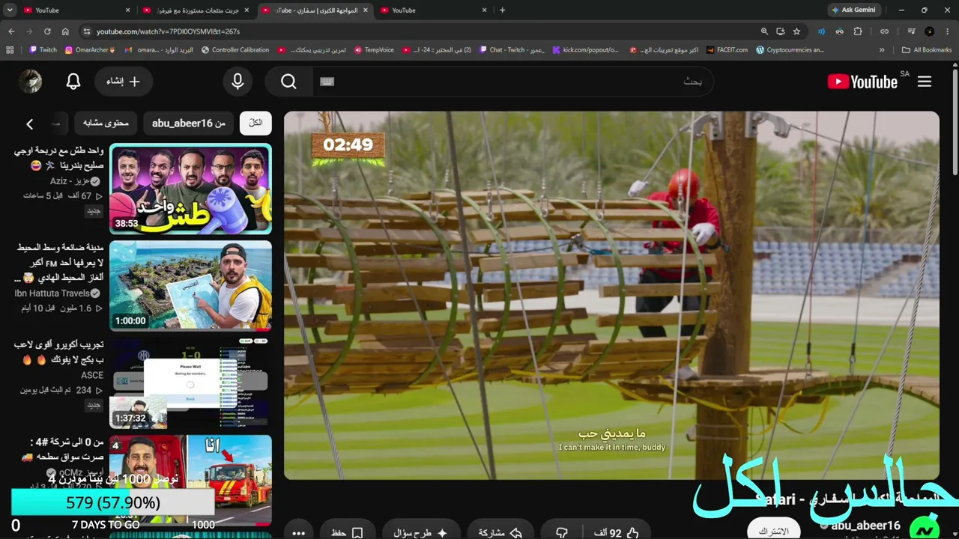Open abu_abeer16 channel name under video
Viewport: 959px width, 539px height.
(x=865, y=526)
